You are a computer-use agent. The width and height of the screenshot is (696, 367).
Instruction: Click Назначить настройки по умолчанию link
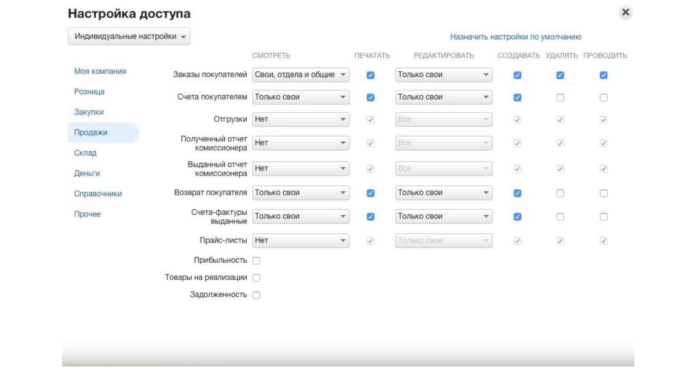[x=516, y=37]
